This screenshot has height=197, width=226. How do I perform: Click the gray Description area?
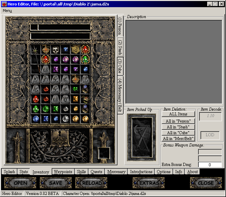point(174,62)
